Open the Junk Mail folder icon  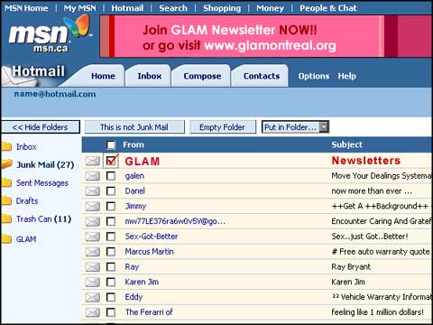(x=6, y=164)
